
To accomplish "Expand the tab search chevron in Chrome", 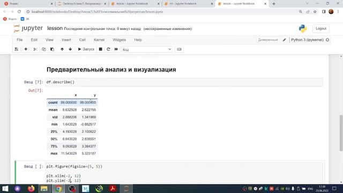I will pos(307,4).
